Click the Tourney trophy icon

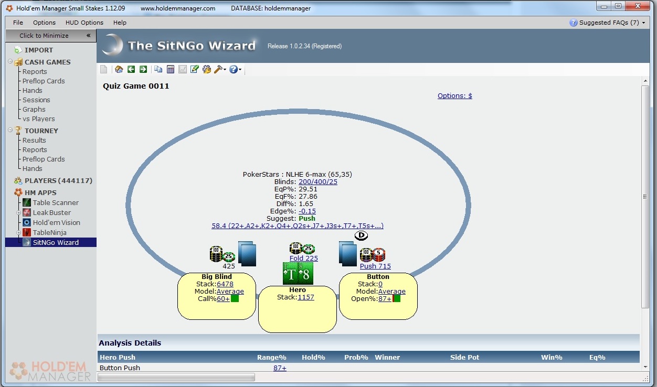(18, 131)
